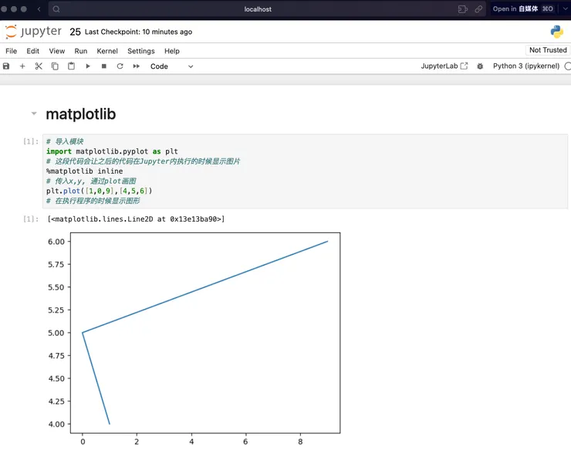Viewport: 571px width, 454px height.
Task: Paste cell from clipboard
Action: [71, 66]
